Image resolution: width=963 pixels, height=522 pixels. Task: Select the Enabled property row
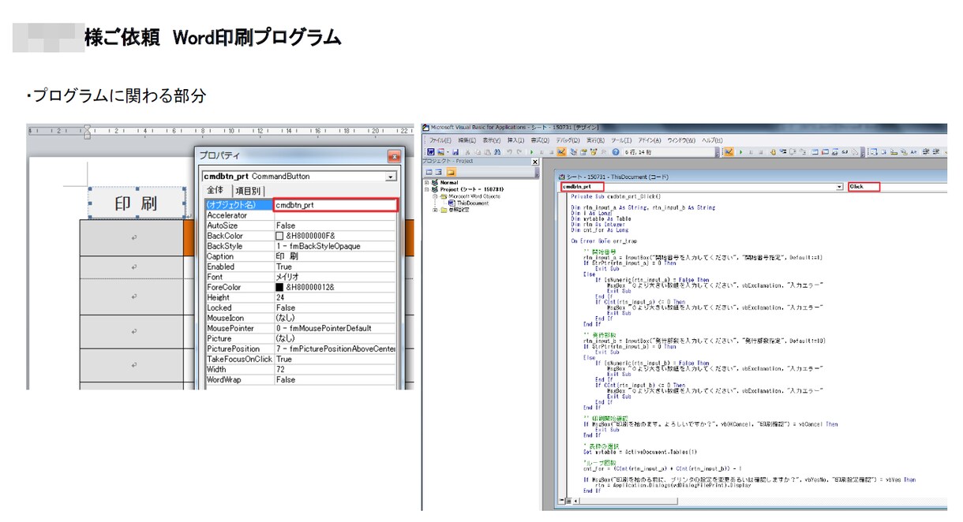[300, 267]
